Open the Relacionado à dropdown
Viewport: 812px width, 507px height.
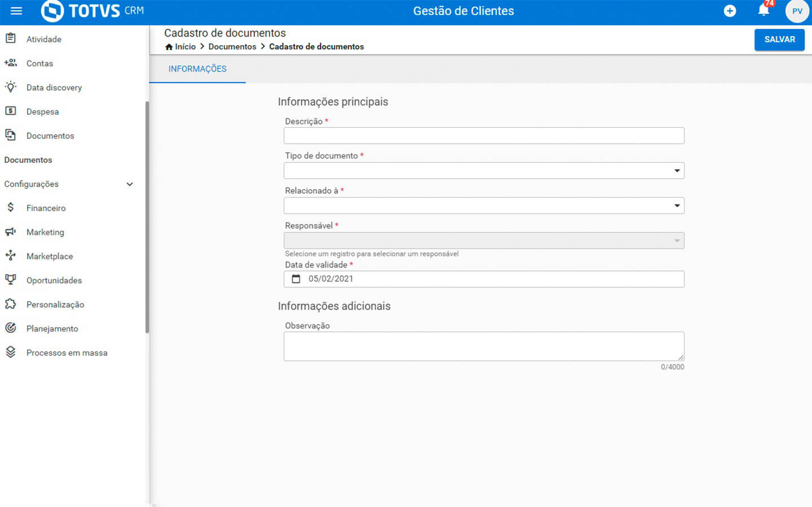point(677,206)
